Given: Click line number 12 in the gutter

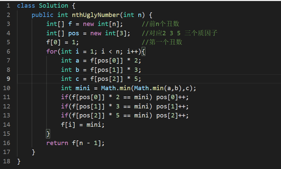Looking at the screenshot, I should tap(7, 106).
